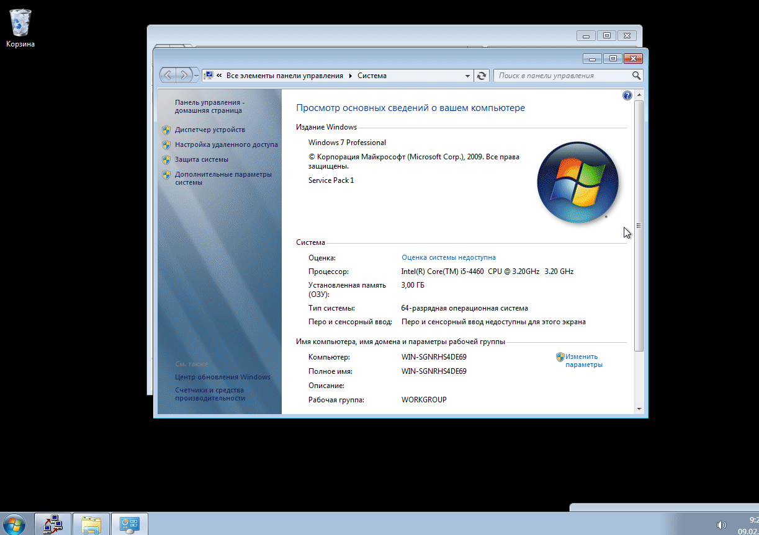Switch to Control Panel taskbar button

click(x=130, y=524)
